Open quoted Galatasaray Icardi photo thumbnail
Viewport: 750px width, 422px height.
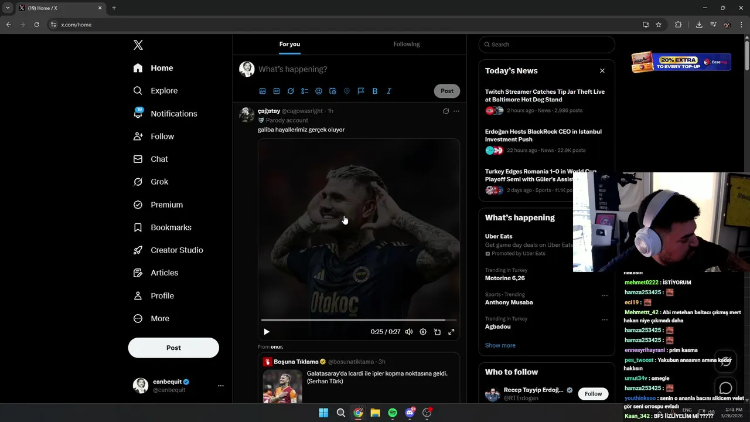pyautogui.click(x=282, y=386)
